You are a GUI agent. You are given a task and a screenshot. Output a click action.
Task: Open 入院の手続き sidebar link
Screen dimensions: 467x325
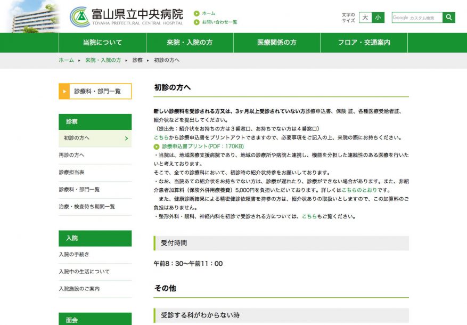tap(74, 255)
